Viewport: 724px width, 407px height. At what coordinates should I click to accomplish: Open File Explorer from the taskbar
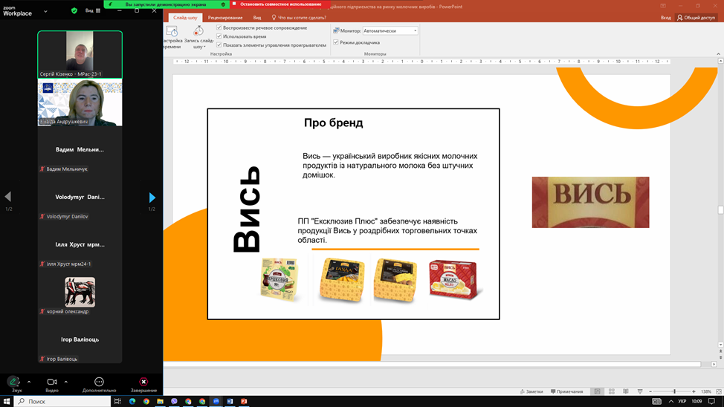(x=161, y=401)
